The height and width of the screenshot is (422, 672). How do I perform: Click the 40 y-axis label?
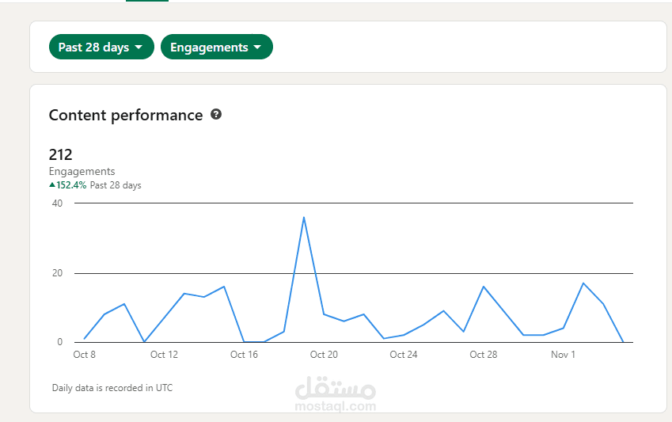pos(57,203)
